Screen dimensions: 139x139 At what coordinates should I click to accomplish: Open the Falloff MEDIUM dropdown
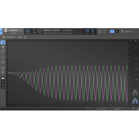pos(115,109)
